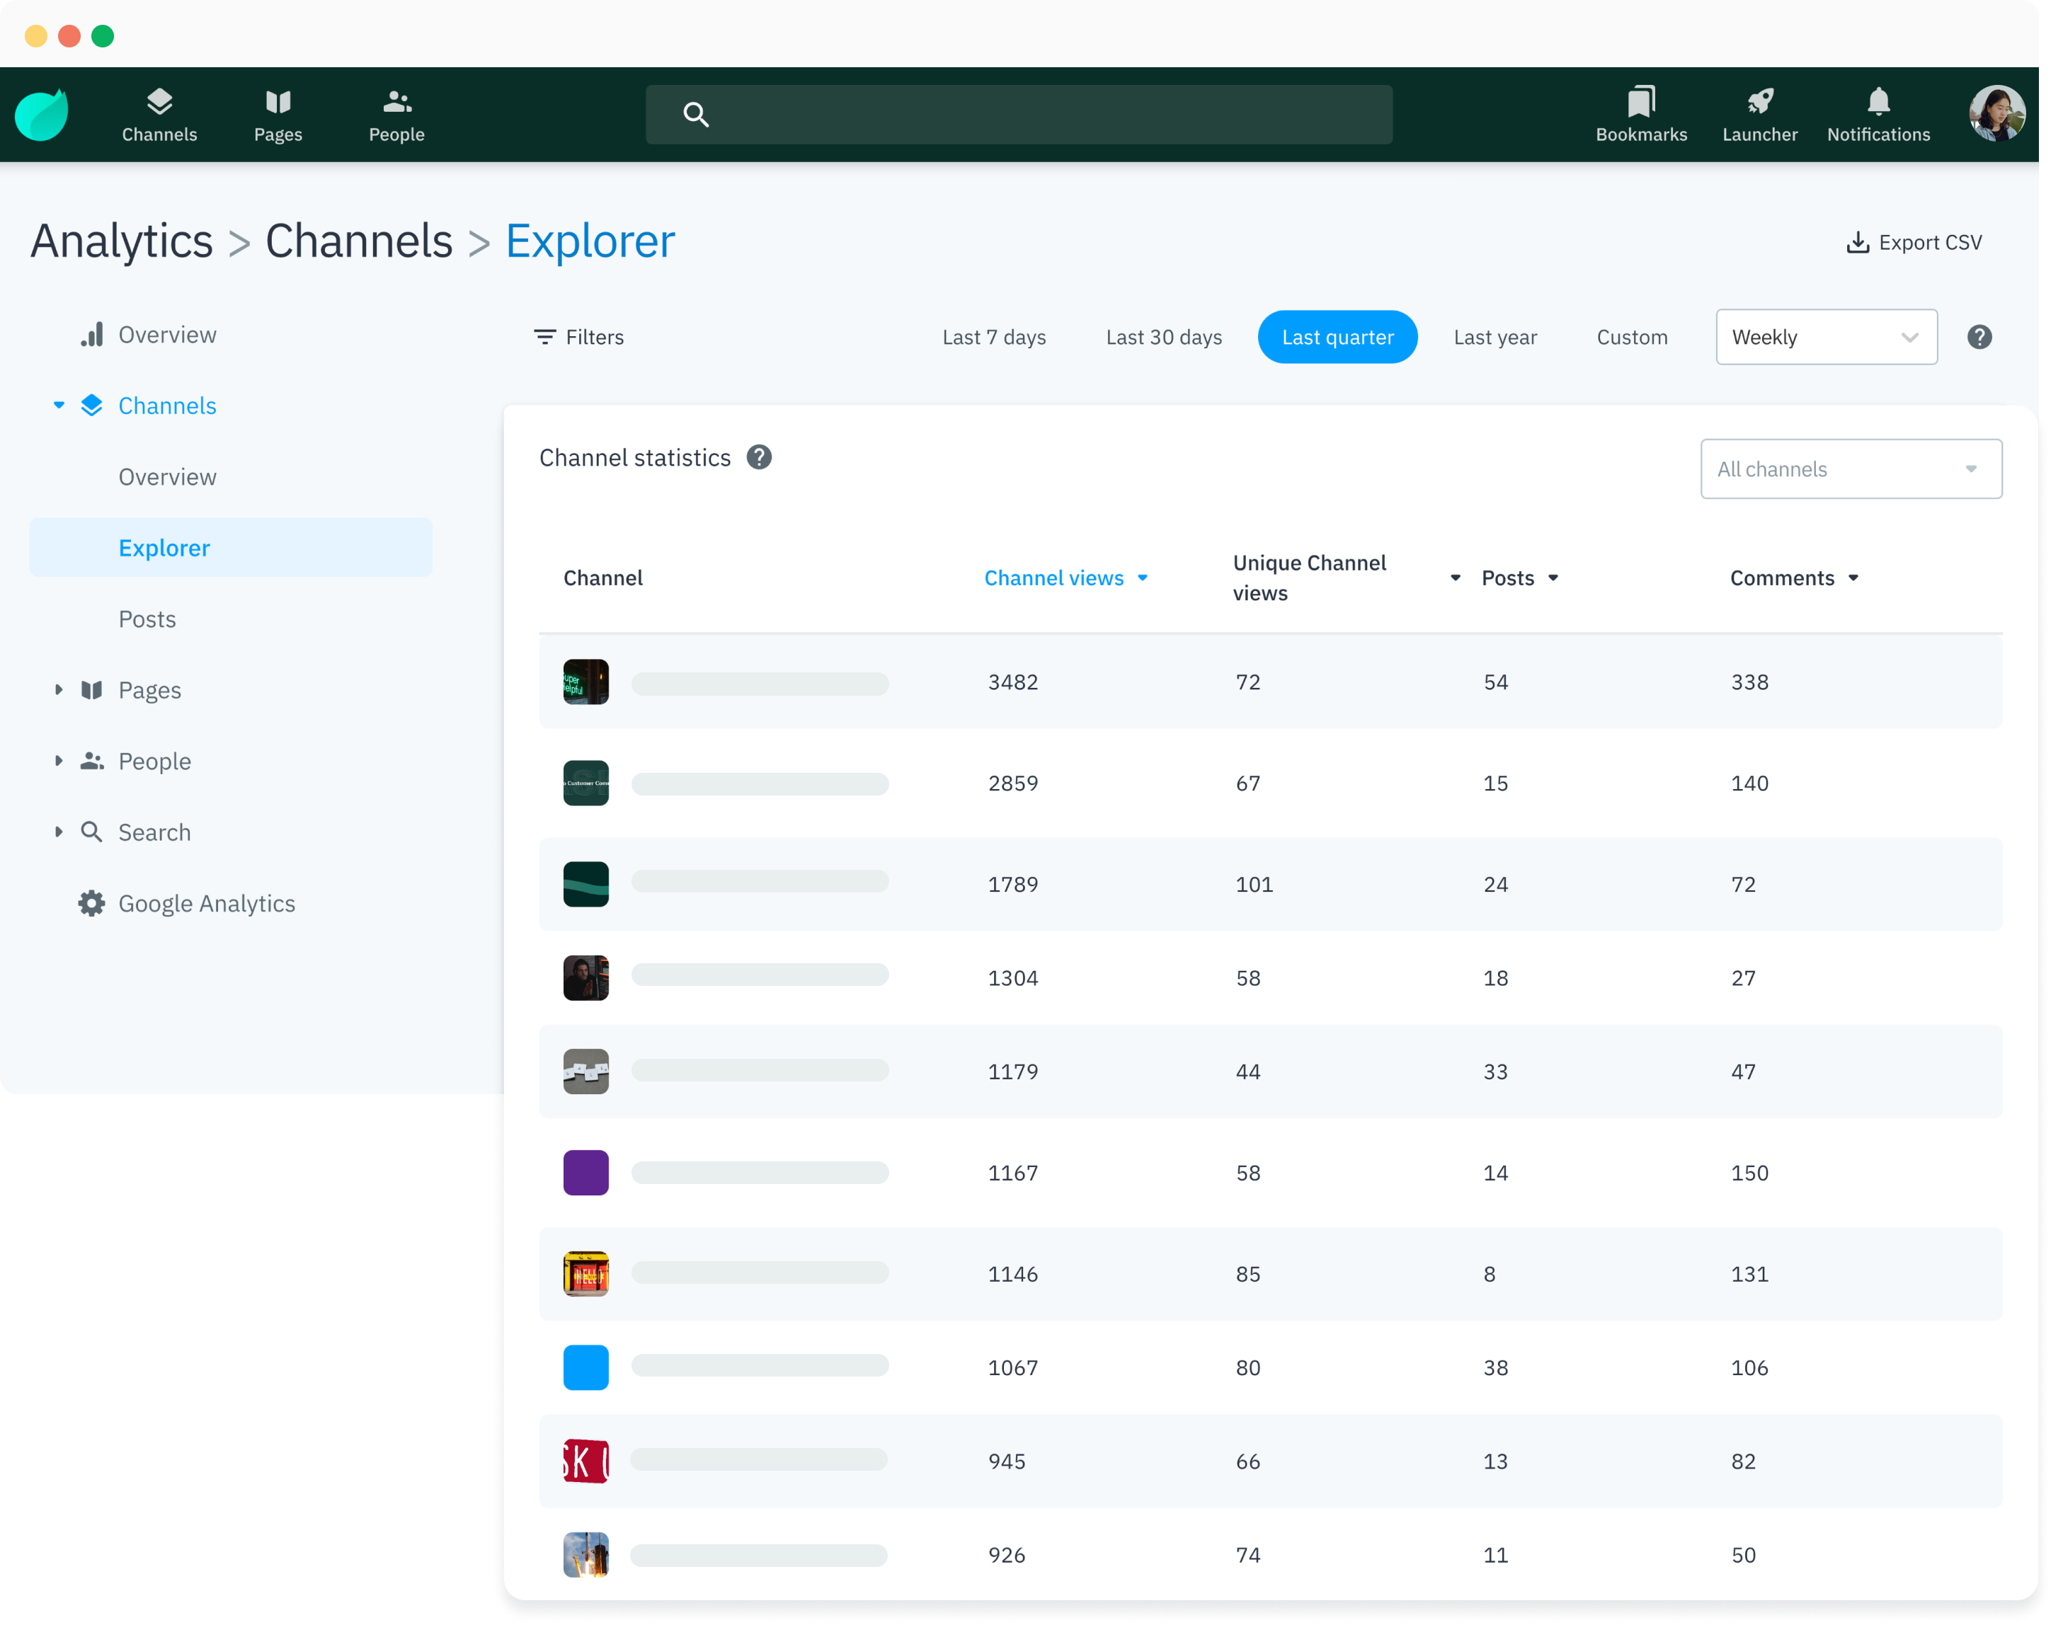The image size is (2063, 1637).
Task: Select Explorer in the sidebar
Action: click(231, 547)
